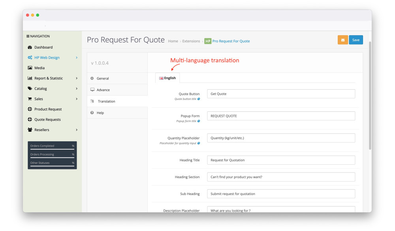Screen dimensions: 395x231
Task: Click the Resellers group icon
Action: click(30, 130)
